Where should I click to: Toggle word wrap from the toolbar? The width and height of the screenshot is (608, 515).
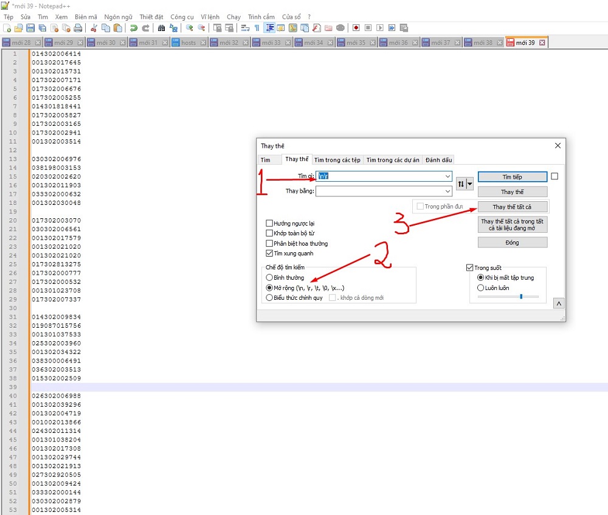tap(245, 28)
